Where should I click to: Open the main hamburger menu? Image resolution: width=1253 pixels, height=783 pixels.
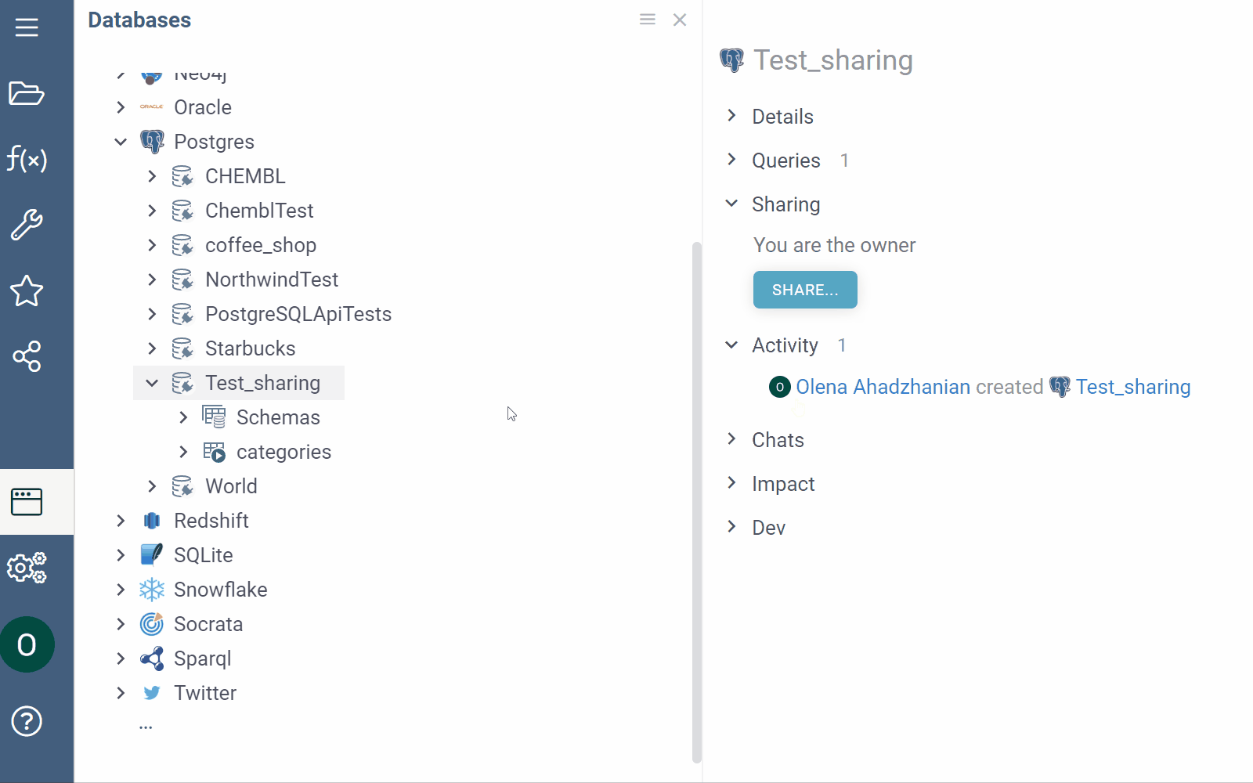27,26
